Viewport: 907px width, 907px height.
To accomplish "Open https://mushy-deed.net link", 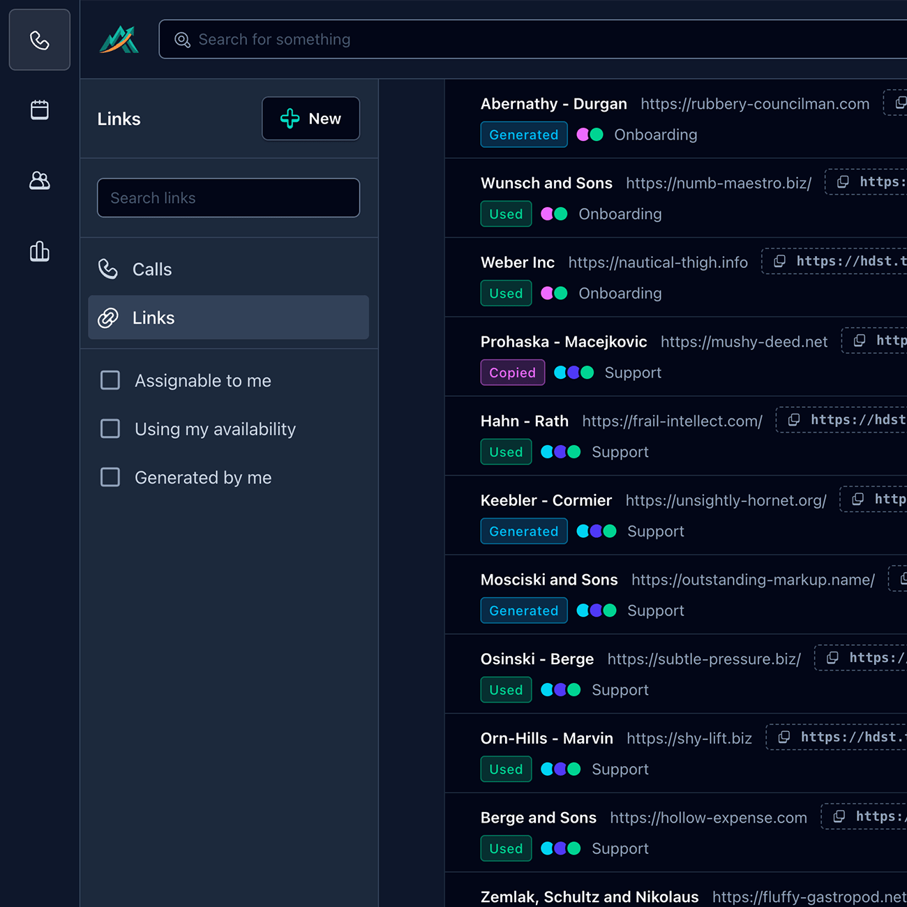I will coord(744,342).
